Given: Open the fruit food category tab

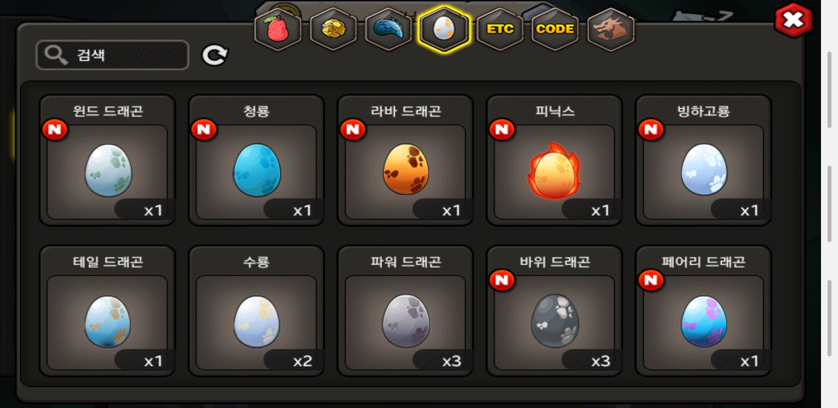Looking at the screenshot, I should coord(278,29).
